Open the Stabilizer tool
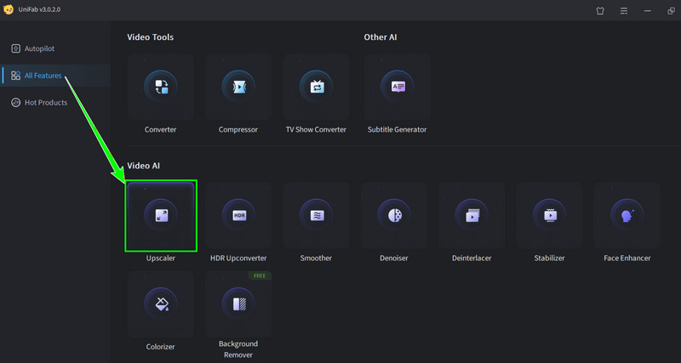Image resolution: width=681 pixels, height=363 pixels. pos(549,216)
